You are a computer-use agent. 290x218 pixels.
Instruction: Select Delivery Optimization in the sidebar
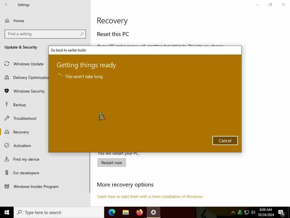(31, 77)
